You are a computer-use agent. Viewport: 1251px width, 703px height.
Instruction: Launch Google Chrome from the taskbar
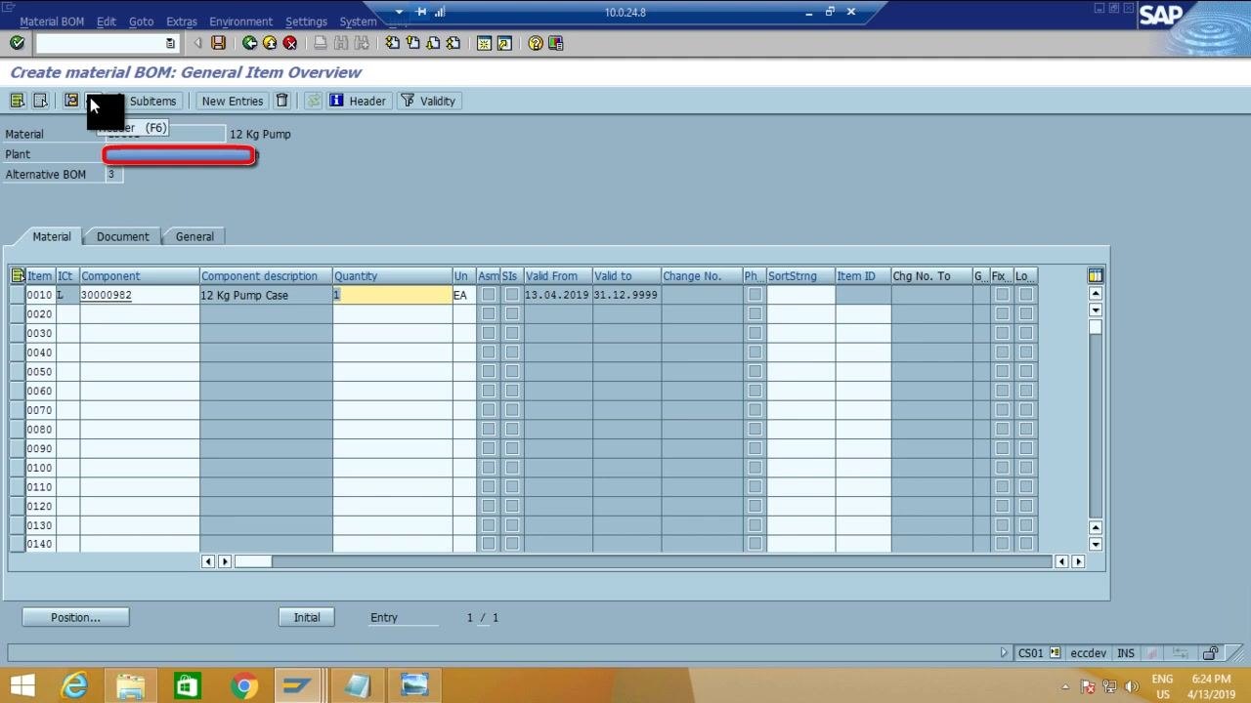click(x=243, y=685)
